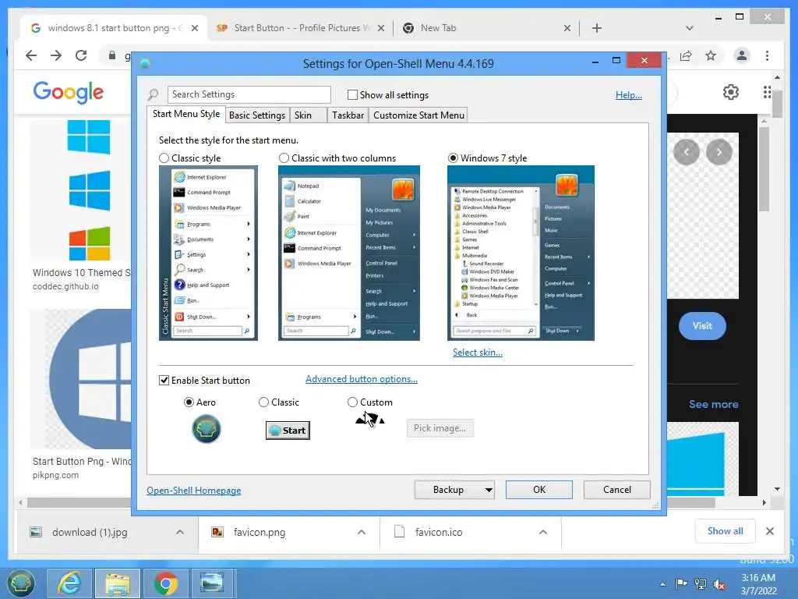Screen dimensions: 798x599
Task: Open Customize Start Menu tab
Action: pos(418,115)
